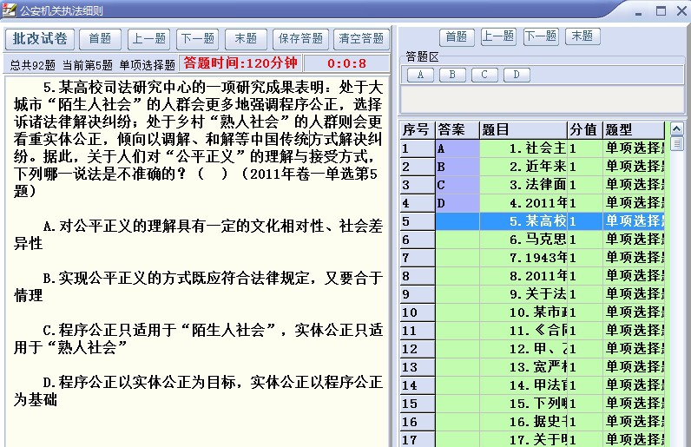Select row '9. 关于法' in question list
Image resolution: width=691 pixels, height=447 pixels.
[532, 294]
